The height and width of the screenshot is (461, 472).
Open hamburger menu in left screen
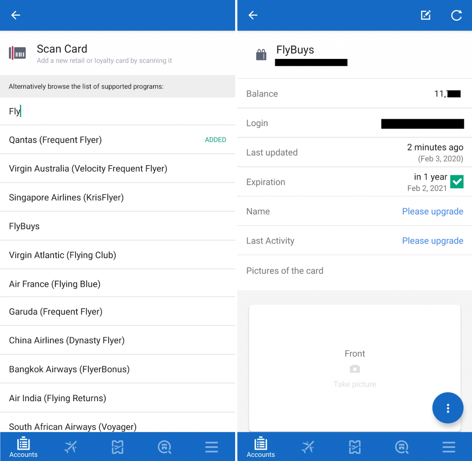[212, 447]
